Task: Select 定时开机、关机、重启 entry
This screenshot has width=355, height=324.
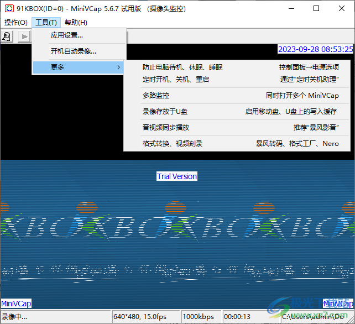Action: [x=237, y=80]
